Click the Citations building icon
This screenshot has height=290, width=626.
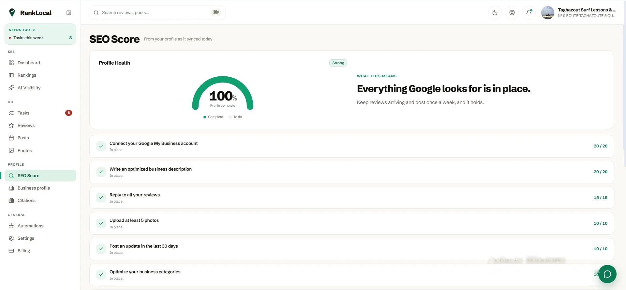(11, 201)
